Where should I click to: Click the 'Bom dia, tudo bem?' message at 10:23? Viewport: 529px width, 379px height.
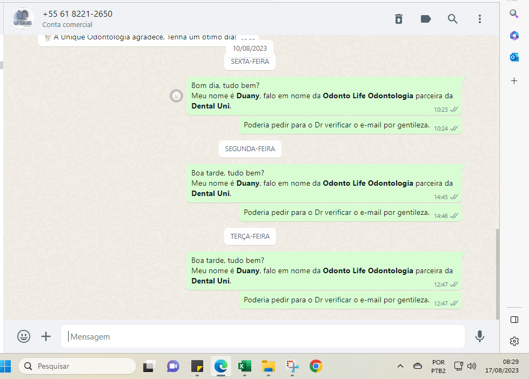324,96
